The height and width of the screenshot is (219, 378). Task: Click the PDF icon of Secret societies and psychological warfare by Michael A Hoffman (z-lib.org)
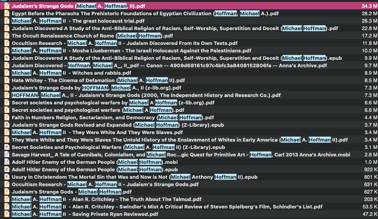[7, 102]
